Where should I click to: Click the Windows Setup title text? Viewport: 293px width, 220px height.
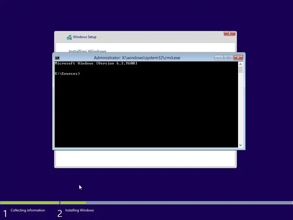click(x=85, y=37)
